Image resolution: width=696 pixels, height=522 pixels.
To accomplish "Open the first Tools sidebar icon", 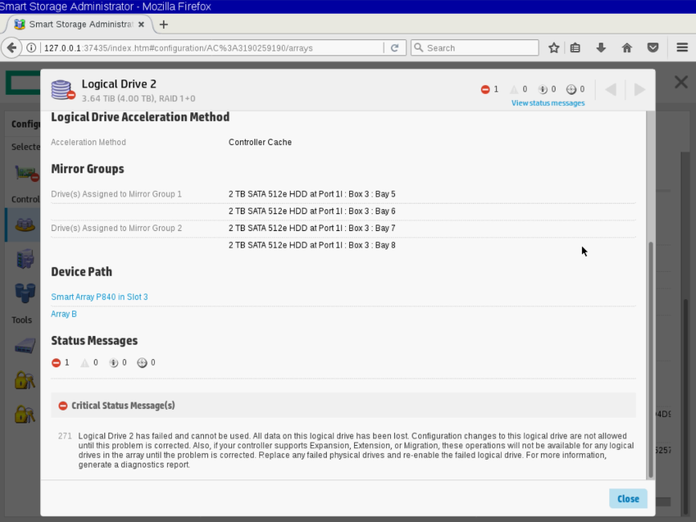I will click(25, 346).
